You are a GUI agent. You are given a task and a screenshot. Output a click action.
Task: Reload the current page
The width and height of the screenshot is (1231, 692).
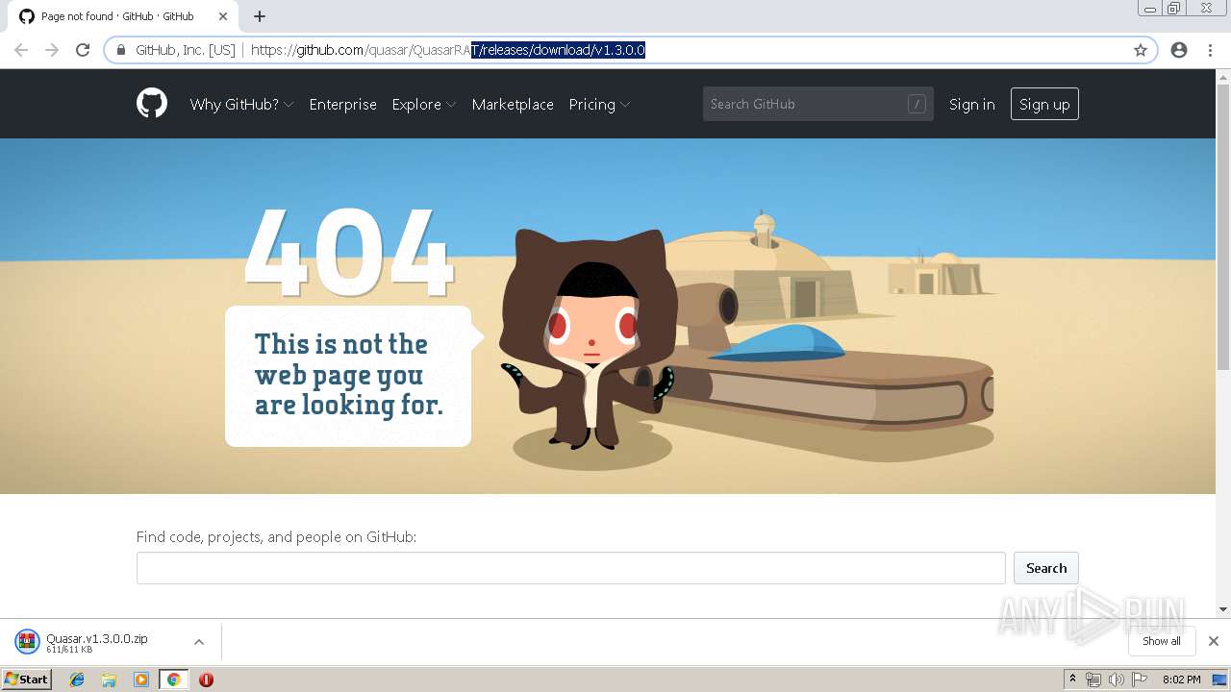83,50
